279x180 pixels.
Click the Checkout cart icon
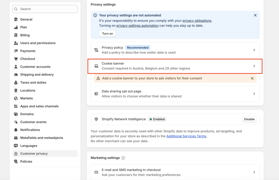(16, 59)
